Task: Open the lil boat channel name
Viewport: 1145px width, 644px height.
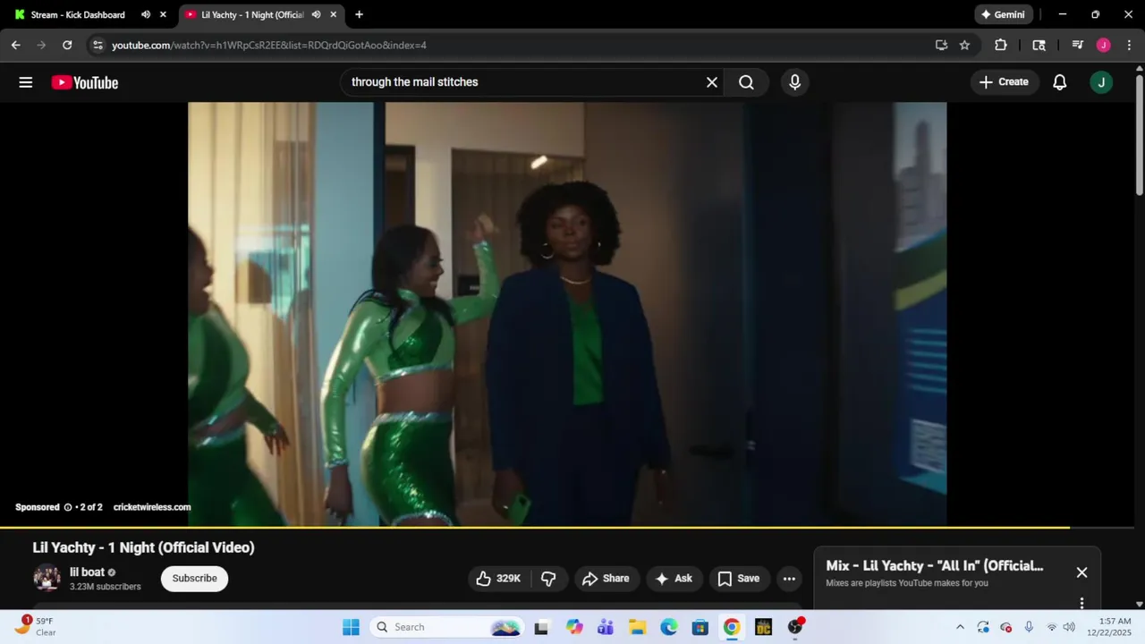Action: click(87, 572)
